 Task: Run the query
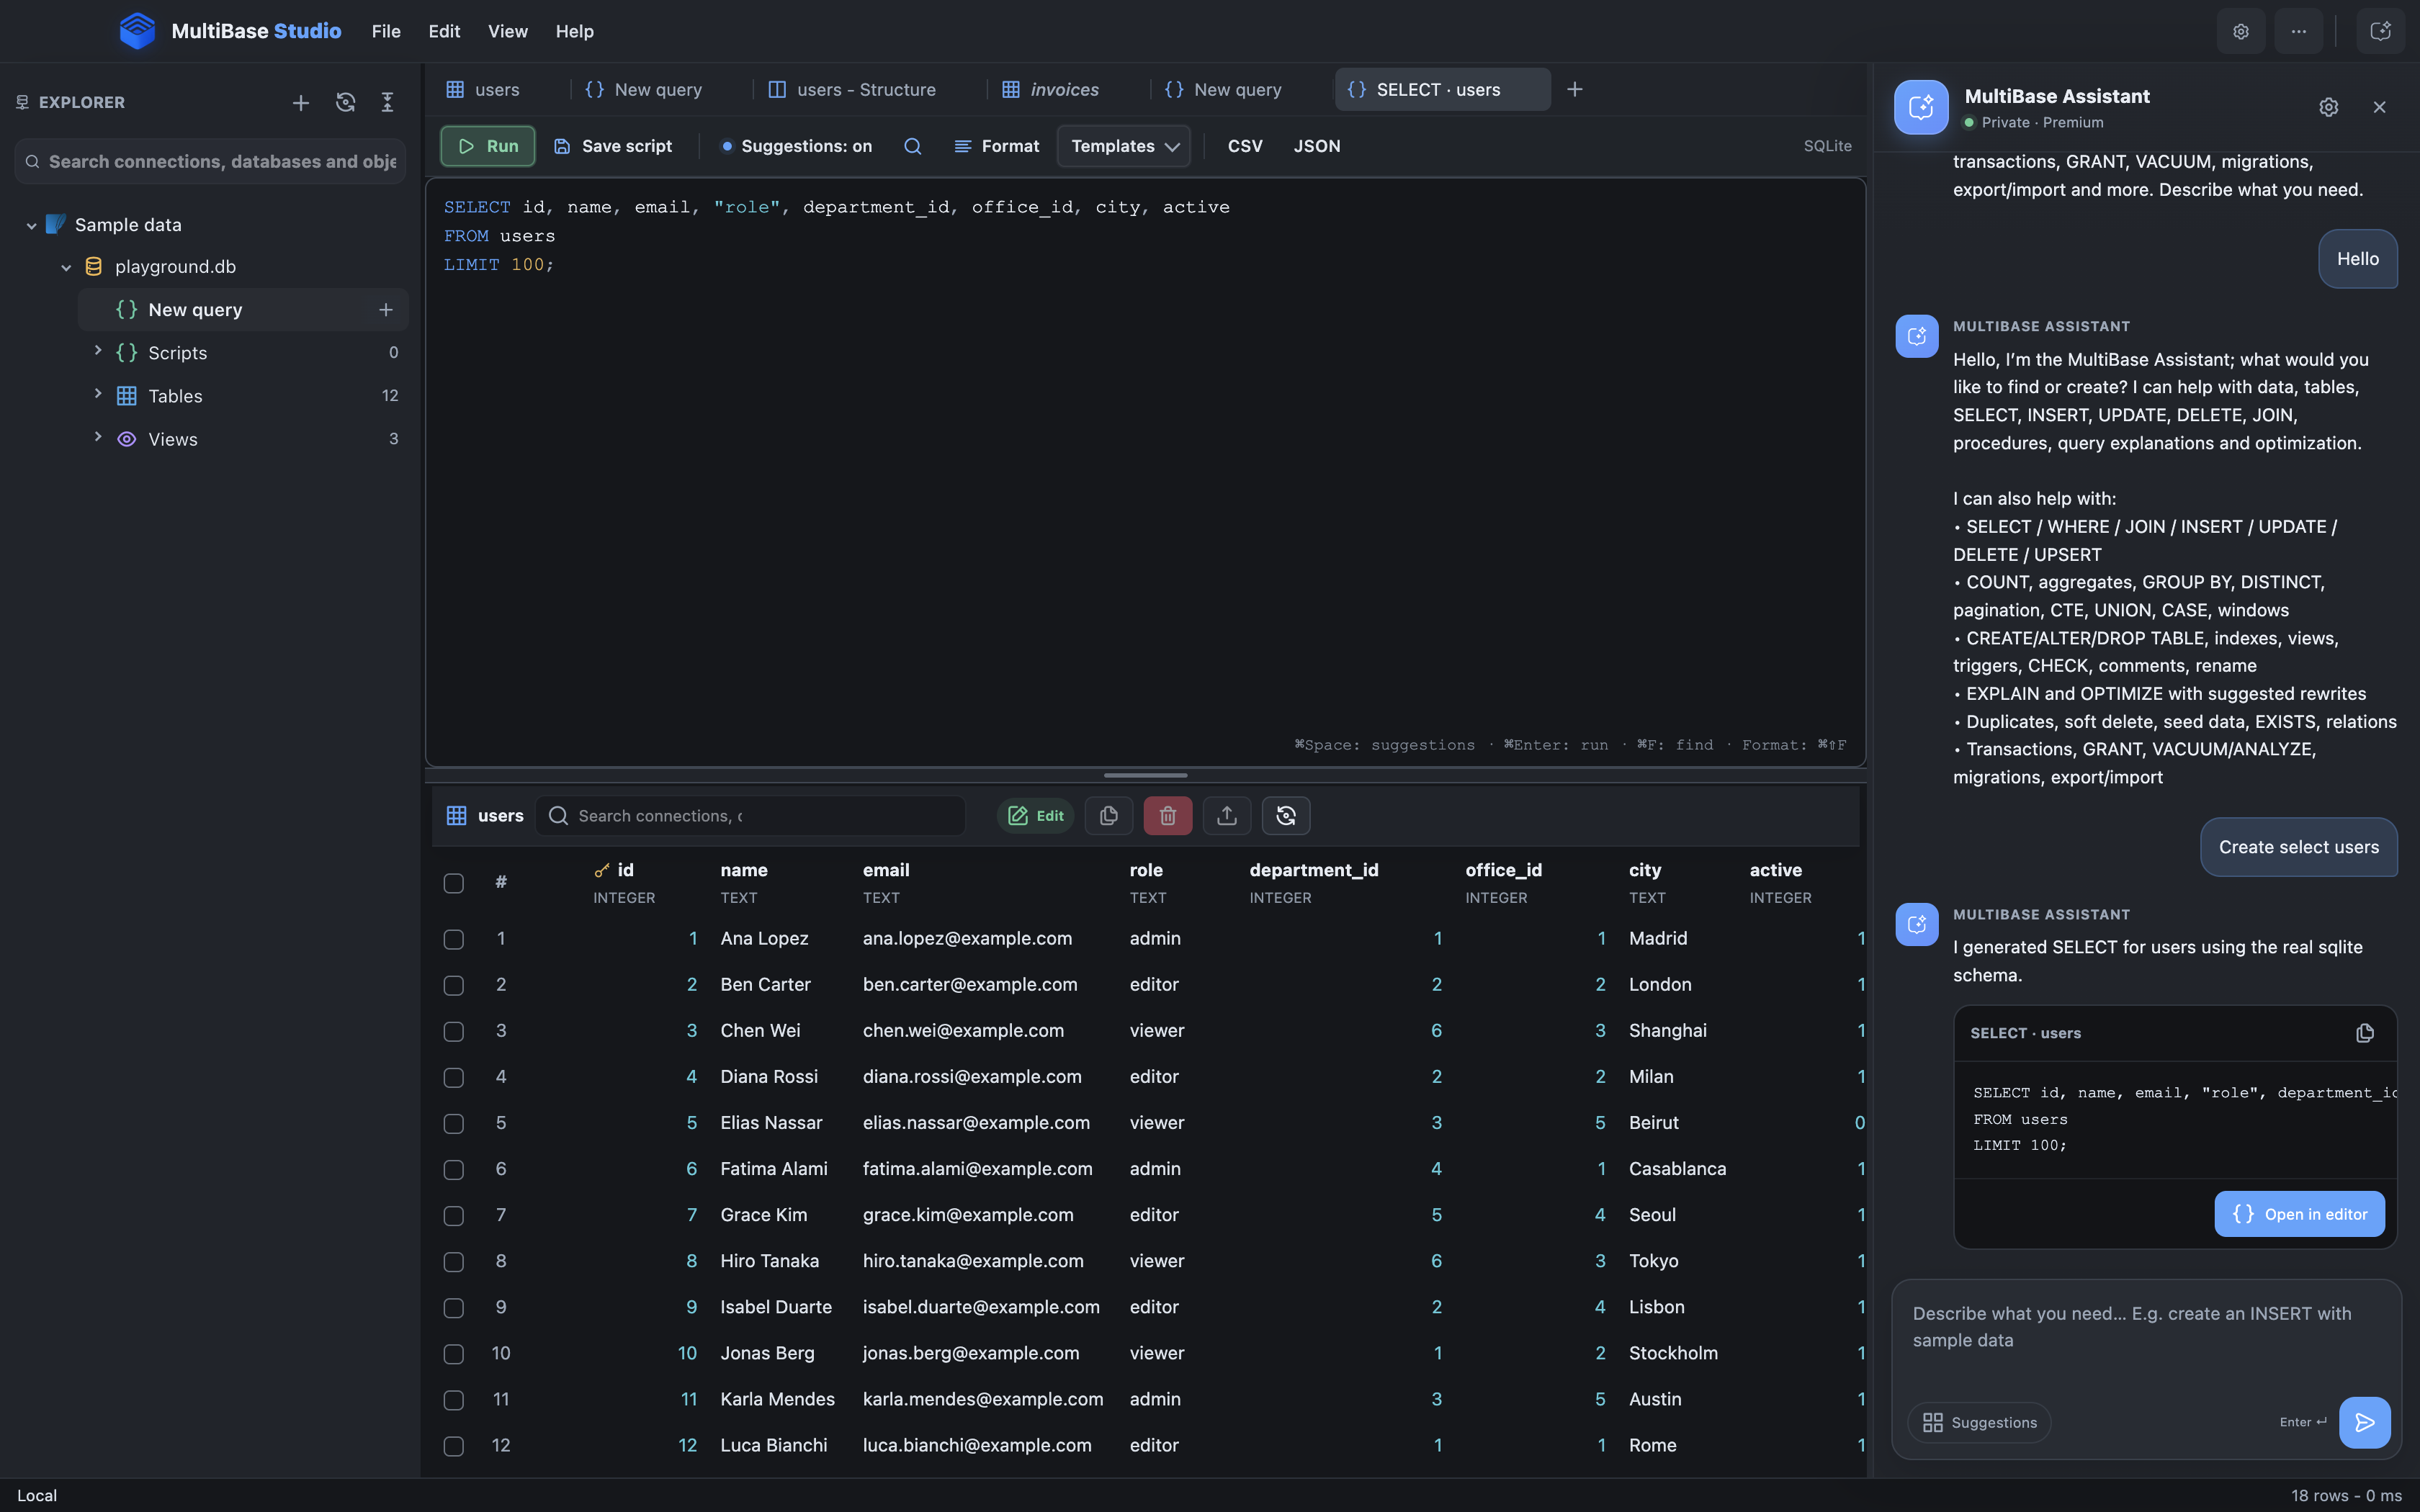488,146
